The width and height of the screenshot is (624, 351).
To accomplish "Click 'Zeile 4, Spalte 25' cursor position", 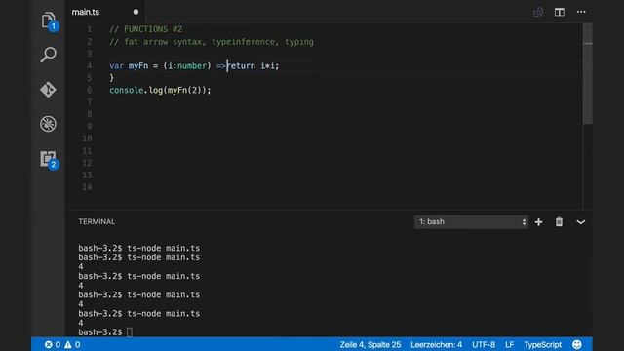I will (370, 344).
